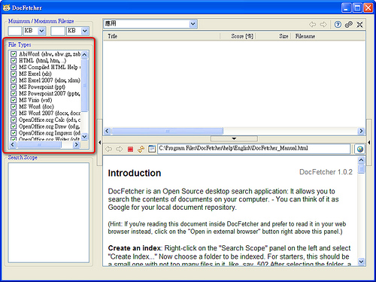Uncheck AbiWord file type
Image resolution: width=376 pixels, height=282 pixels.
pos(14,54)
